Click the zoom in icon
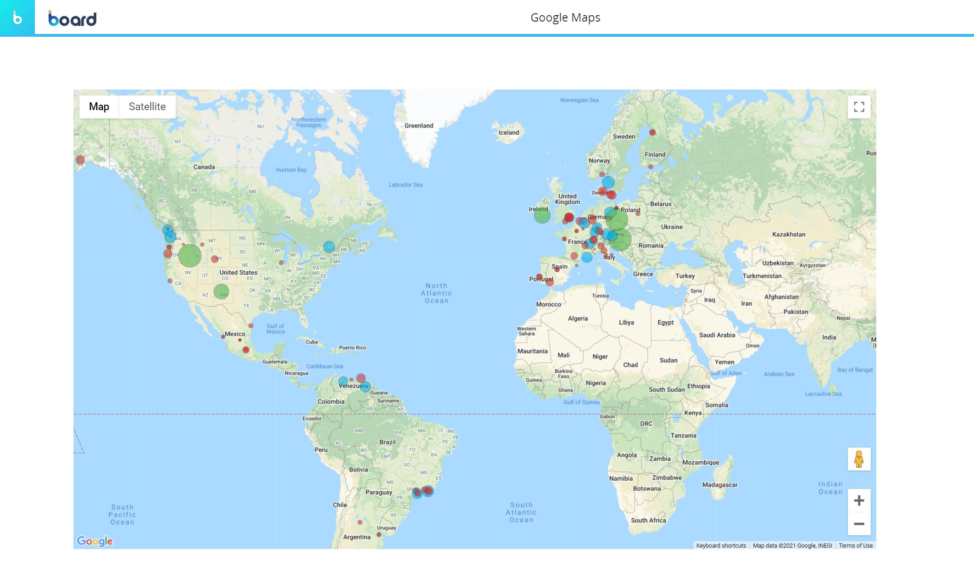Image resolution: width=974 pixels, height=566 pixels. [x=859, y=500]
